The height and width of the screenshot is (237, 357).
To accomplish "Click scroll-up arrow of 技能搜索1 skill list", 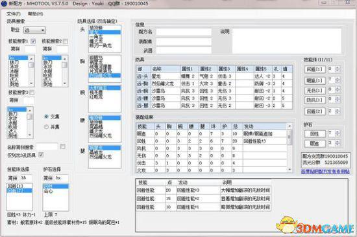I will [x=31, y=59].
